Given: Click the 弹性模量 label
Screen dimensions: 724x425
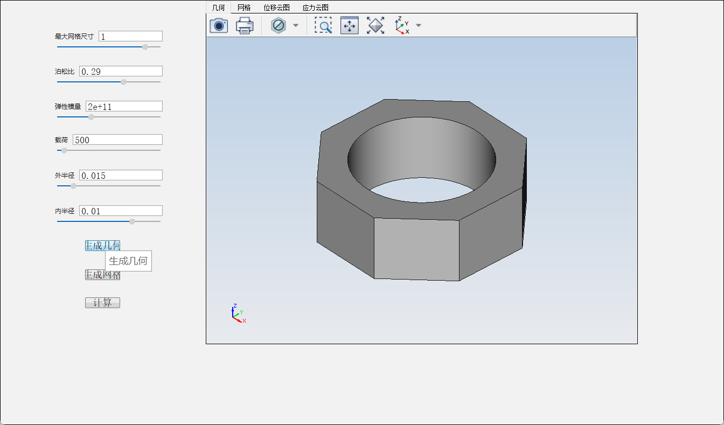Looking at the screenshot, I should click(68, 107).
